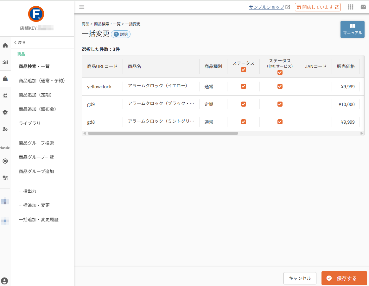The width and height of the screenshot is (369, 286).
Task: Open 商品追加（定期） menu item
Action: coord(35,95)
